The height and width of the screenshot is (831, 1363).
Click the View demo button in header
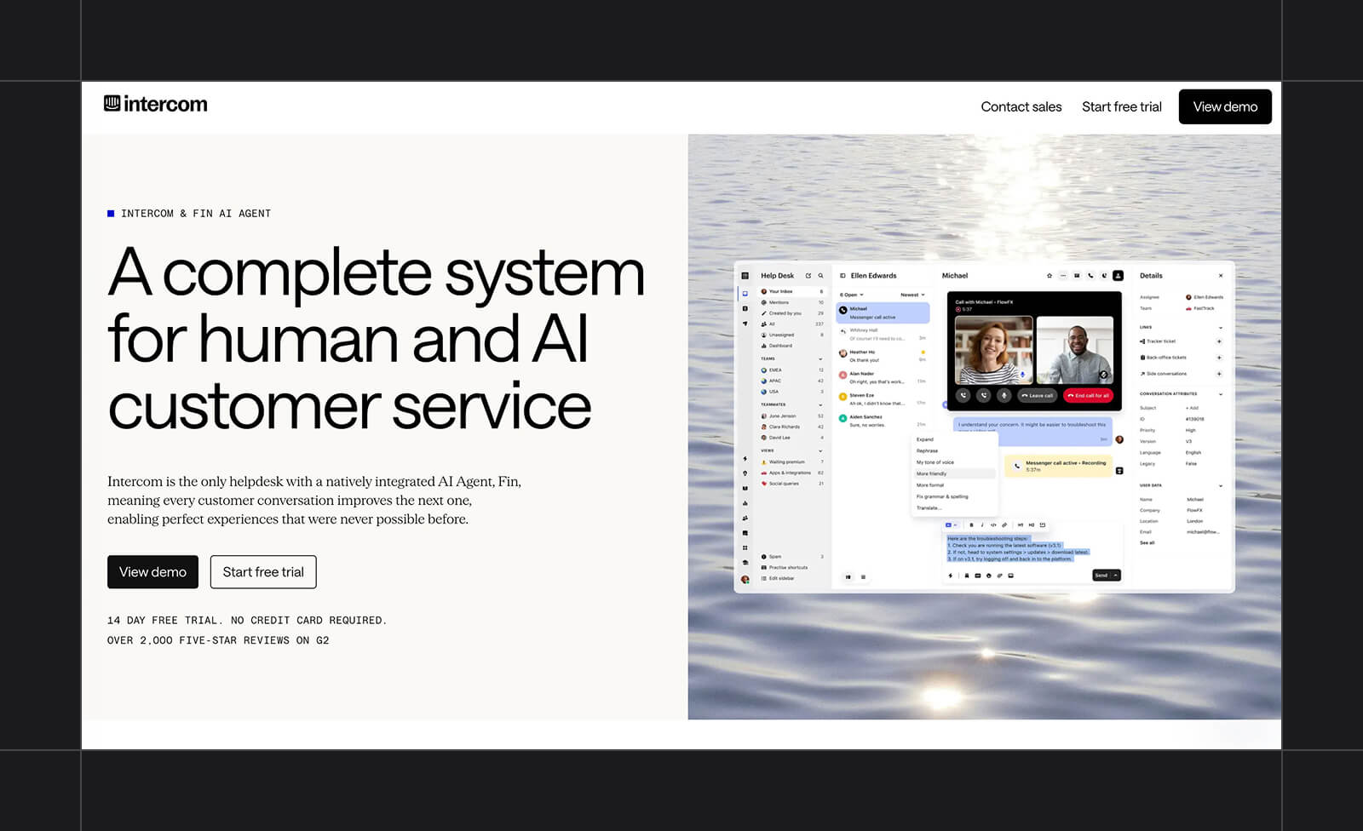coord(1225,106)
